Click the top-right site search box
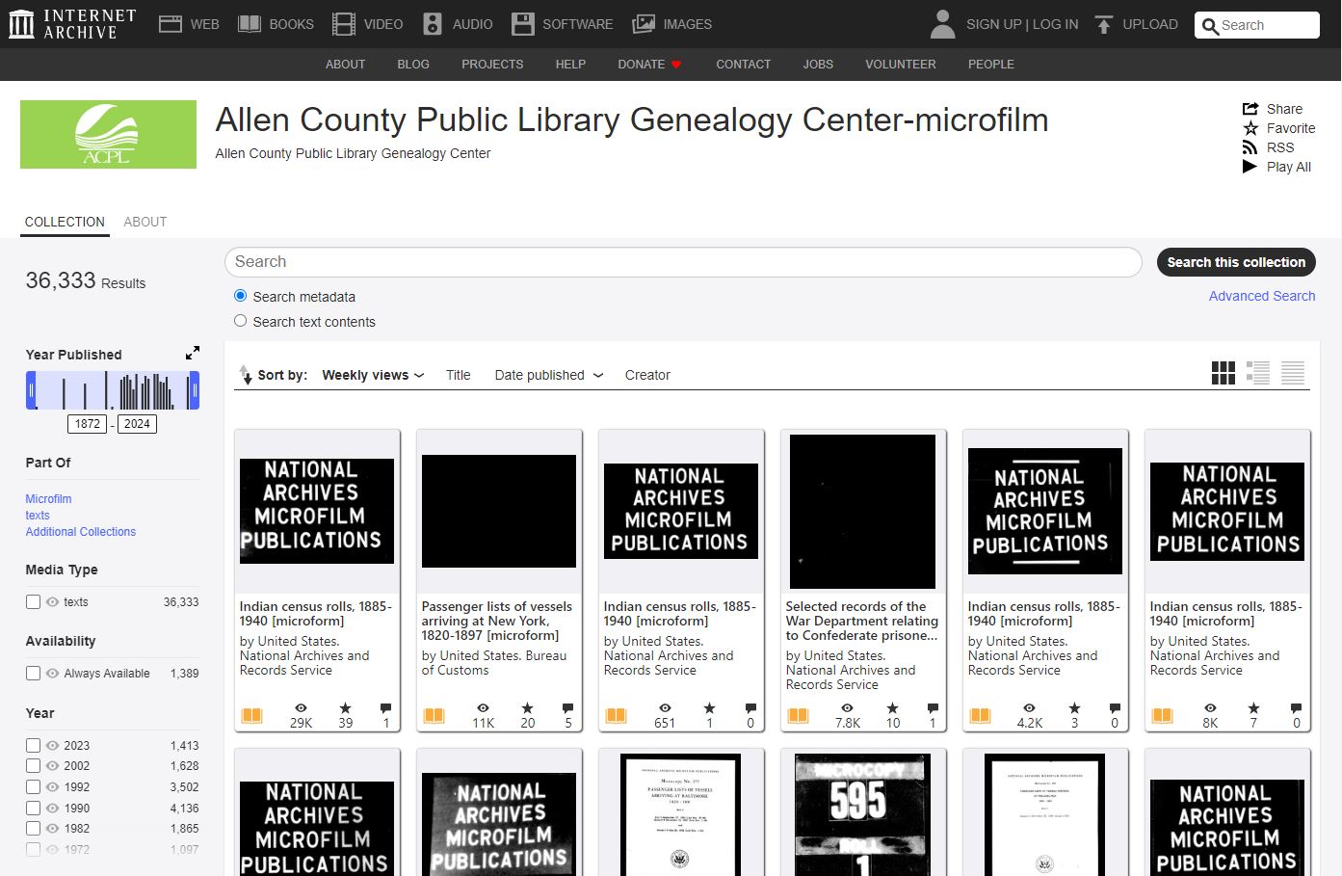1342x876 pixels. click(x=1257, y=25)
